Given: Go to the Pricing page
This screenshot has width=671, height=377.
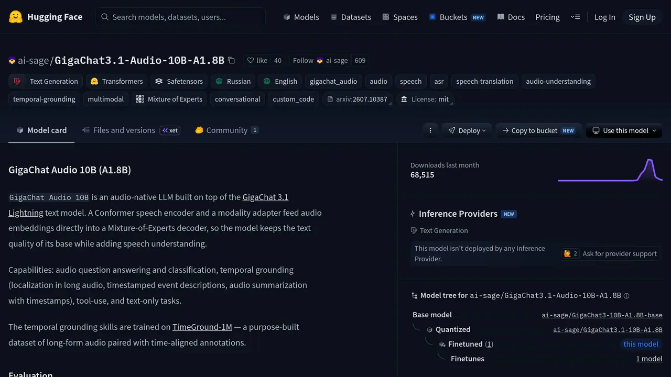Looking at the screenshot, I should coord(547,17).
